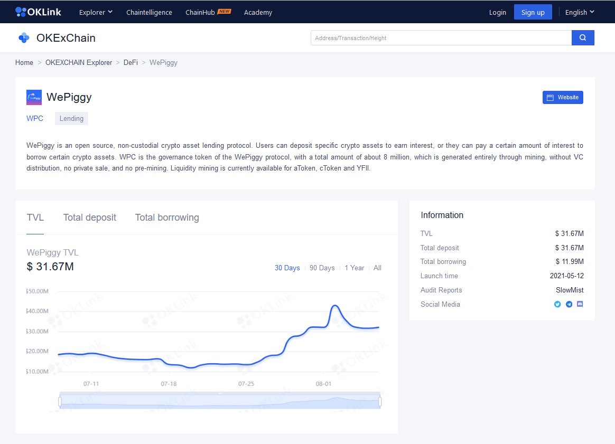Switch to the Total deposit tab
Screen dimensions: 615x444
tap(90, 218)
